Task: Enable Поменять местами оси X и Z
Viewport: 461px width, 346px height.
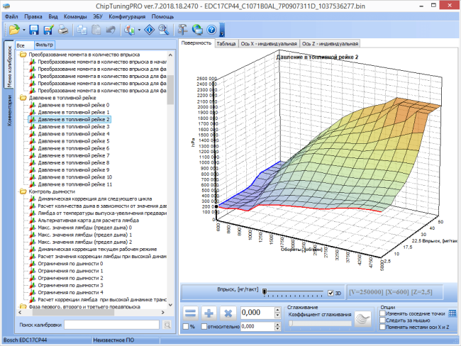Action: point(382,327)
